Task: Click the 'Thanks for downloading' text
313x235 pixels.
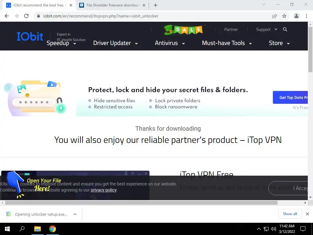Action: [168, 129]
